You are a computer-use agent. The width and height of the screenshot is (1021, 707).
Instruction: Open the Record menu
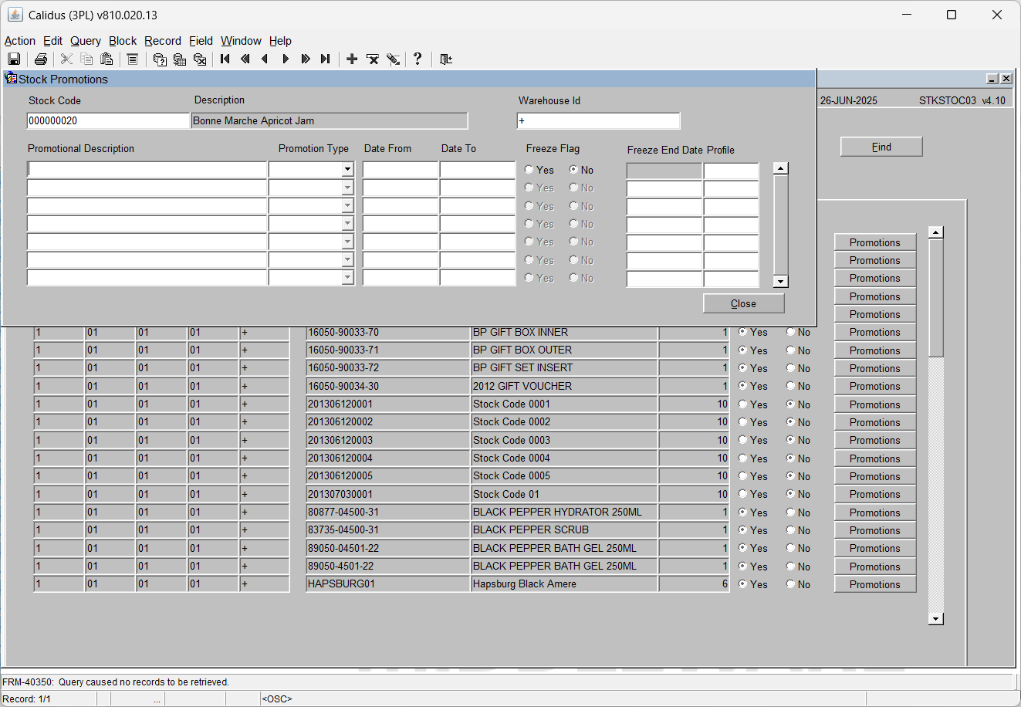163,41
